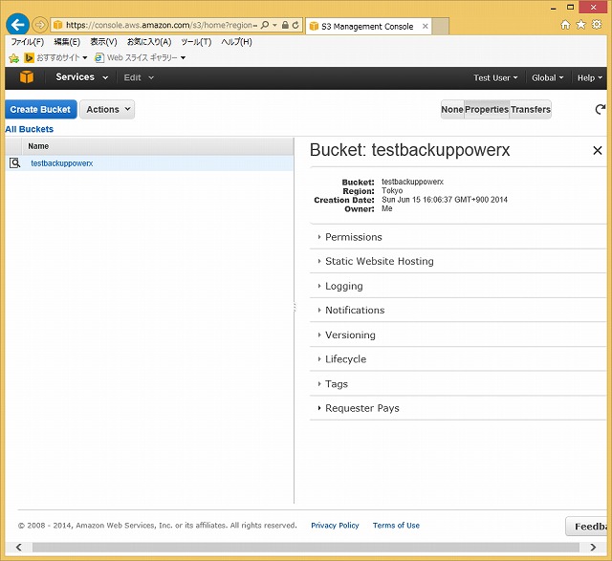This screenshot has width=612, height=561.
Task: Click the lock security icon in address bar
Action: coord(285,25)
